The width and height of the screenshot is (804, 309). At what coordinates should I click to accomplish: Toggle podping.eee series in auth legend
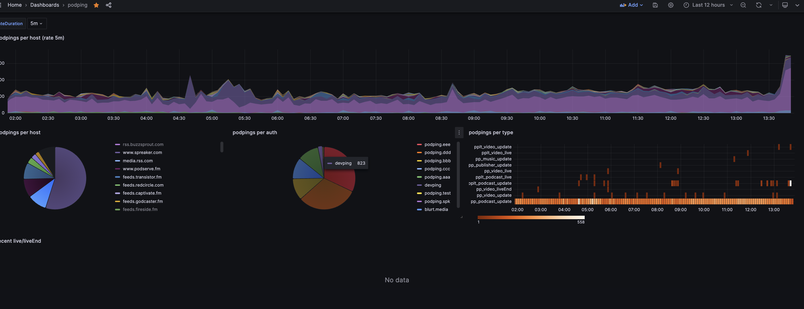pos(437,144)
